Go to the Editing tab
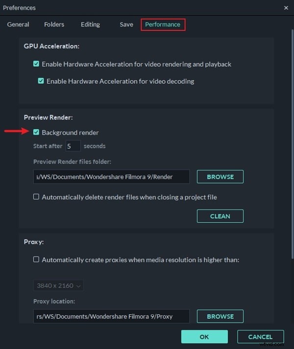Screen dimensions: 294x349 (x=90, y=24)
